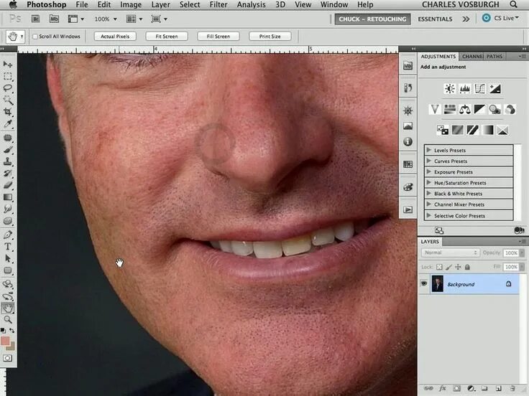Viewport: 529px width, 396px height.
Task: Click the Fit Screen button
Action: (167, 37)
